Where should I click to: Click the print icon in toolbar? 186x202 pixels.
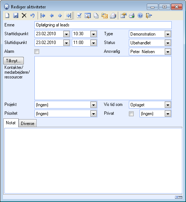coord(132,16)
